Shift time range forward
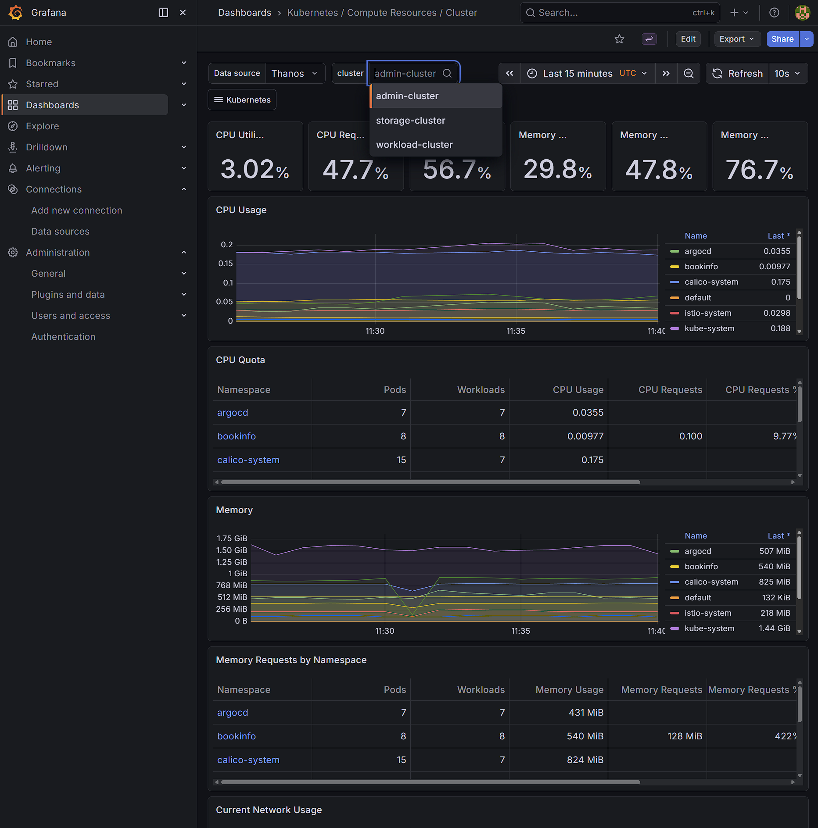Viewport: 818px width, 828px height. coord(666,73)
